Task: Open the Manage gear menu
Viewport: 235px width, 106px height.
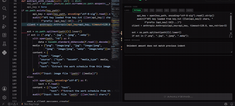Action: point(4,97)
